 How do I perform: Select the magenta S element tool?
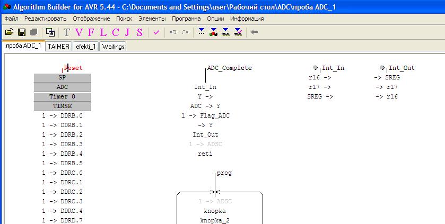click(x=139, y=32)
